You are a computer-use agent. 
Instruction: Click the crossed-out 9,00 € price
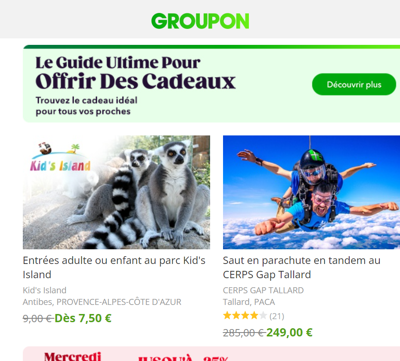click(x=38, y=319)
